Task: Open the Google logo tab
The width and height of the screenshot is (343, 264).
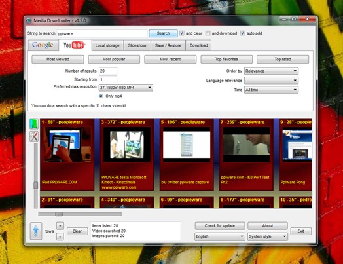Action: [x=43, y=45]
